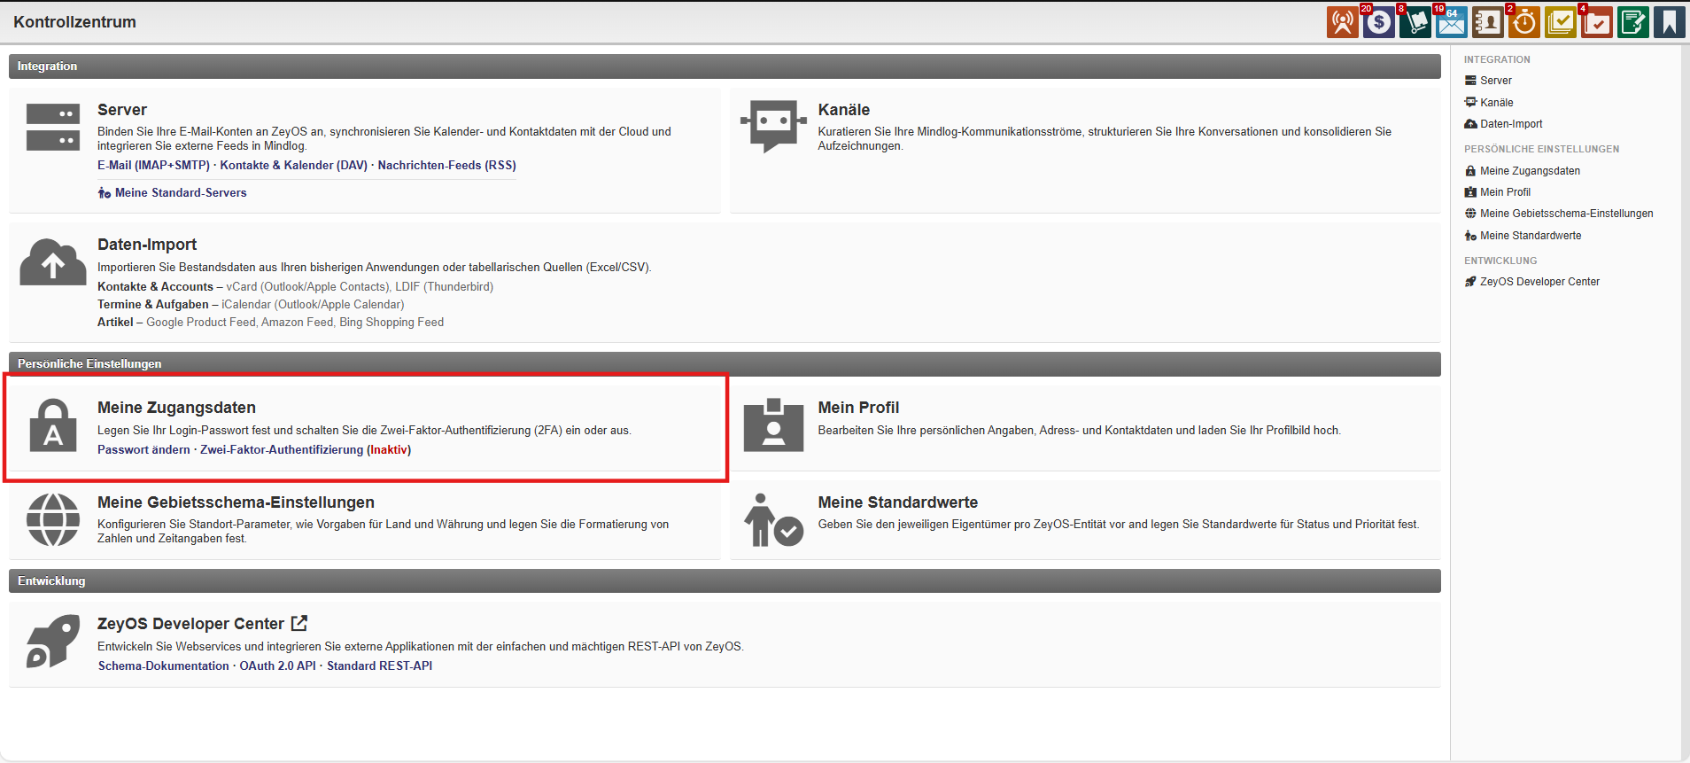Click sidebar Kanäle icon
The image size is (1690, 763).
[x=1470, y=102]
